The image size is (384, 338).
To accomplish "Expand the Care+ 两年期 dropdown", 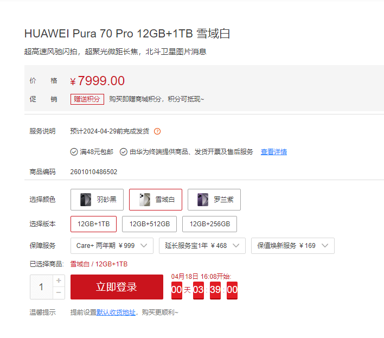I will [112, 246].
